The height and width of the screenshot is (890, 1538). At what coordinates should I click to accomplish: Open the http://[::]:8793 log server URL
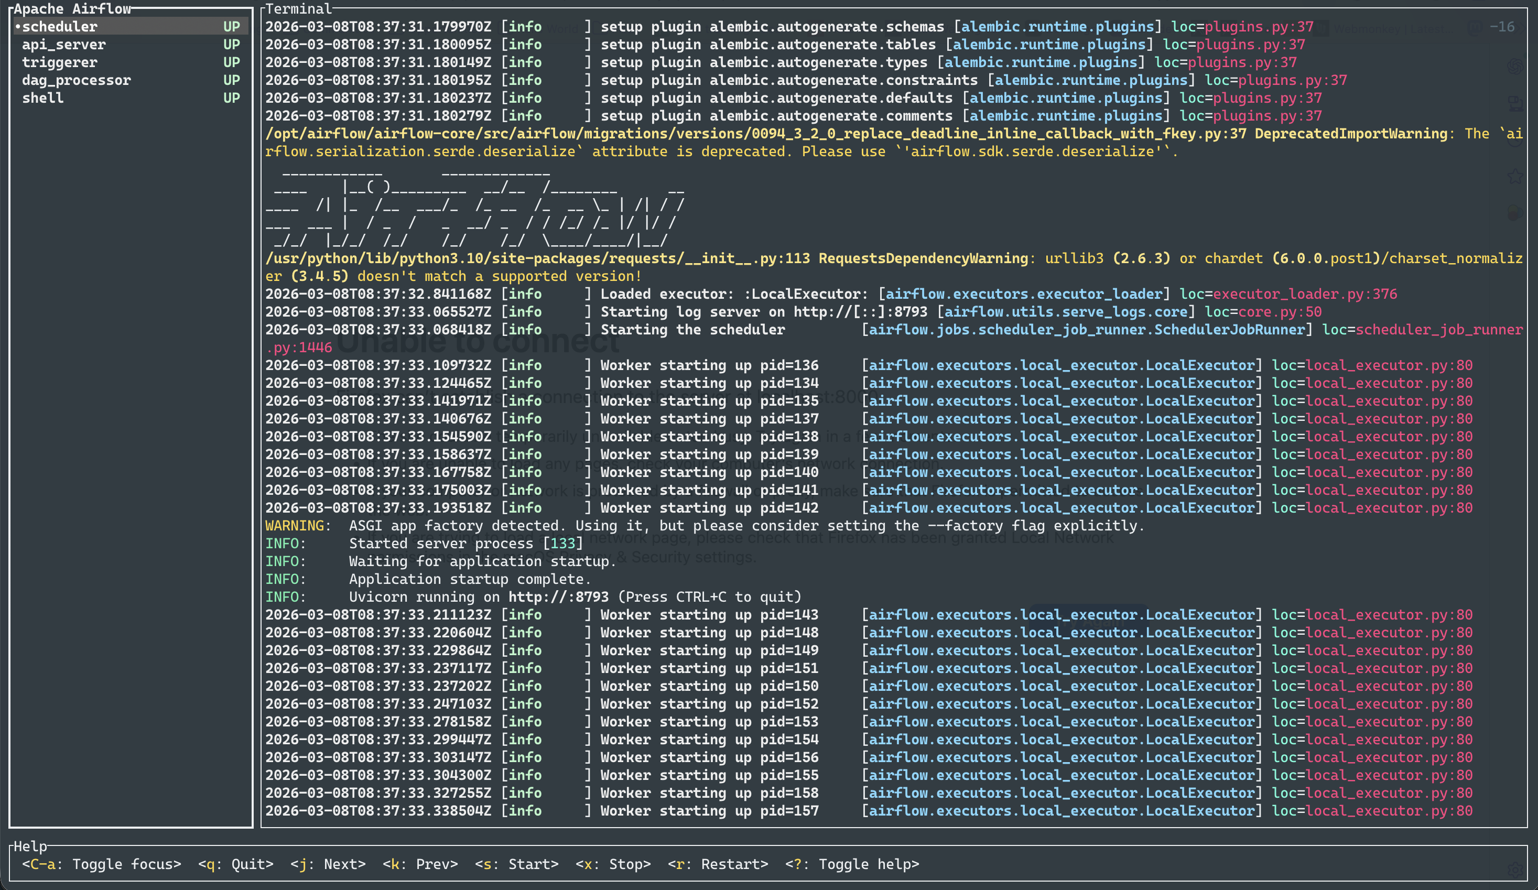pos(860,312)
